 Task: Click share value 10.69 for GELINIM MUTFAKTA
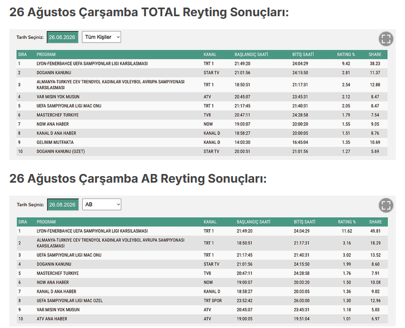[375, 143]
